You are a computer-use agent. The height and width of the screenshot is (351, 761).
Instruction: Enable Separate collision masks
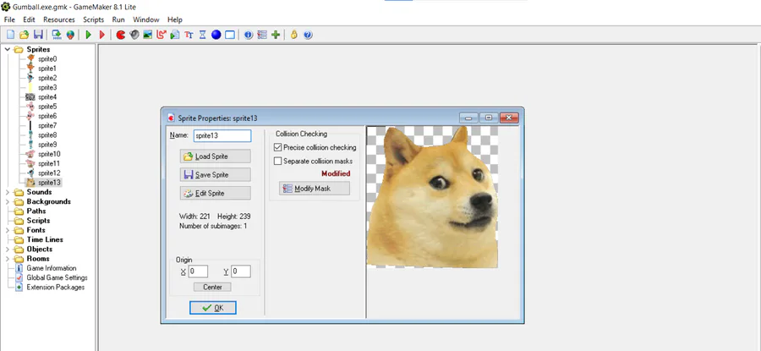277,161
